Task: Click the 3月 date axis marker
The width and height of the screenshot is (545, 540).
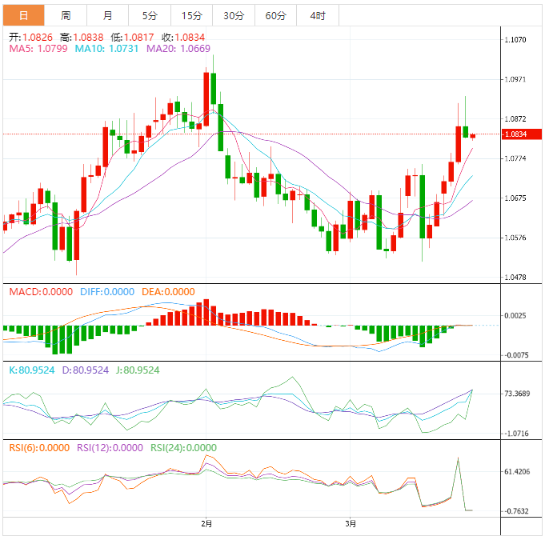Action: (351, 524)
